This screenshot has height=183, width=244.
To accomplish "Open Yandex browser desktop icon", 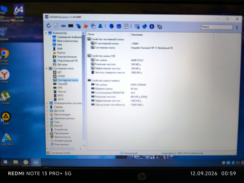I will click(5, 76).
